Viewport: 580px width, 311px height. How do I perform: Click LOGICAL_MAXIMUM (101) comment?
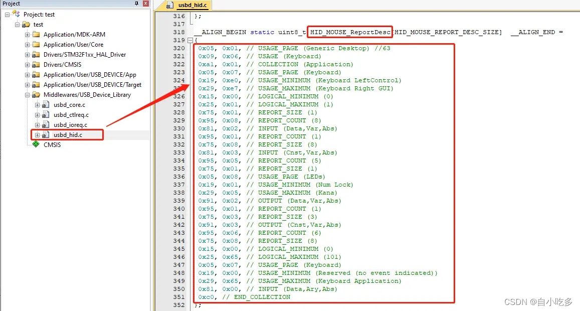click(x=294, y=257)
